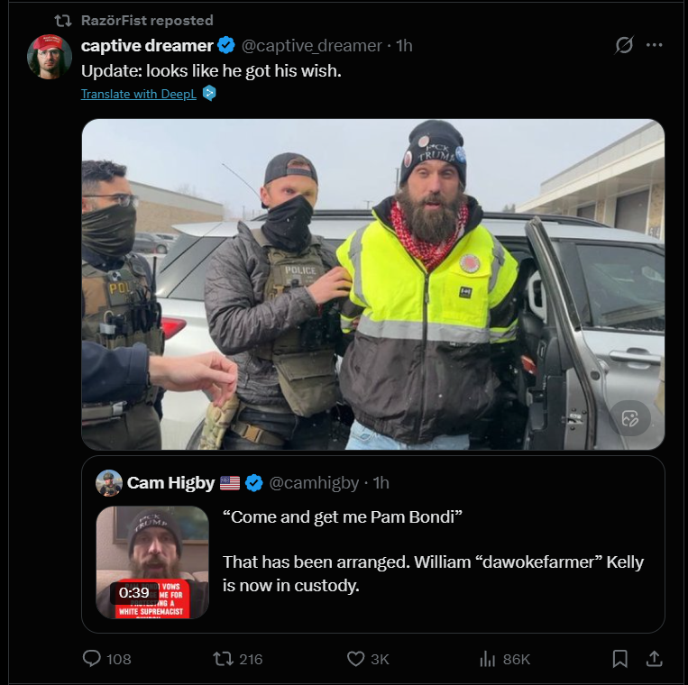The height and width of the screenshot is (685, 688).
Task: Click the DeepL logo icon
Action: [x=209, y=94]
